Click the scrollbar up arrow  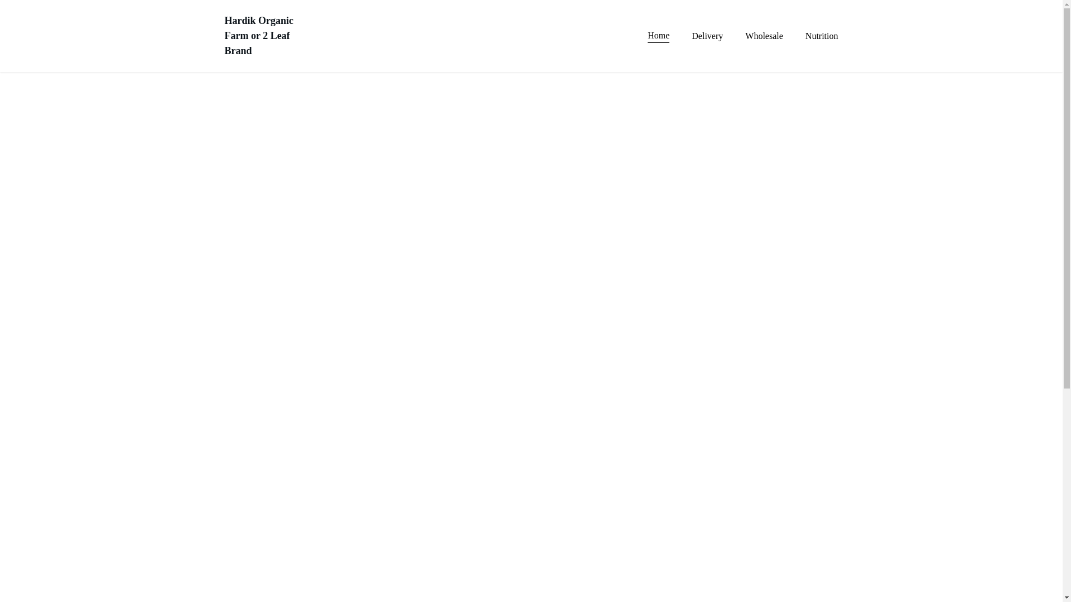coord(1067,4)
